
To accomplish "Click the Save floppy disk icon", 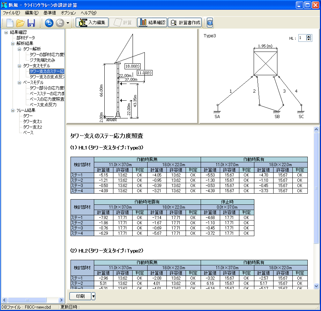I will 31,23.
